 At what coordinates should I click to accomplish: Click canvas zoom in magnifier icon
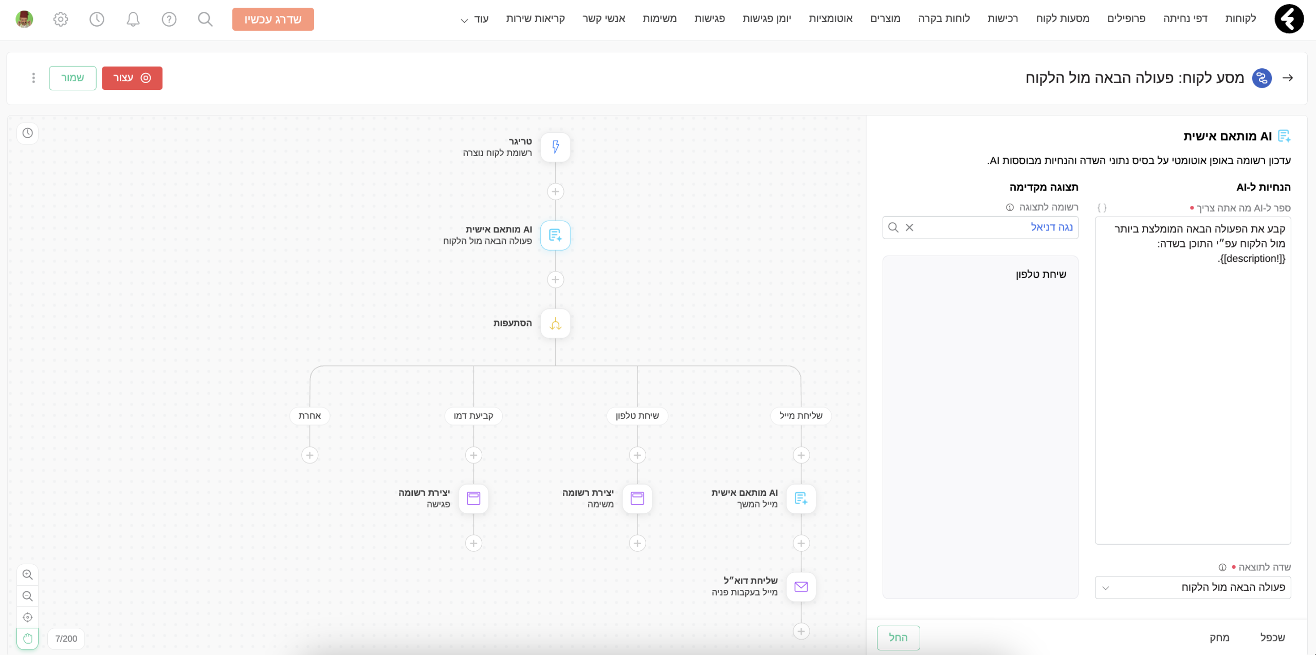28,575
